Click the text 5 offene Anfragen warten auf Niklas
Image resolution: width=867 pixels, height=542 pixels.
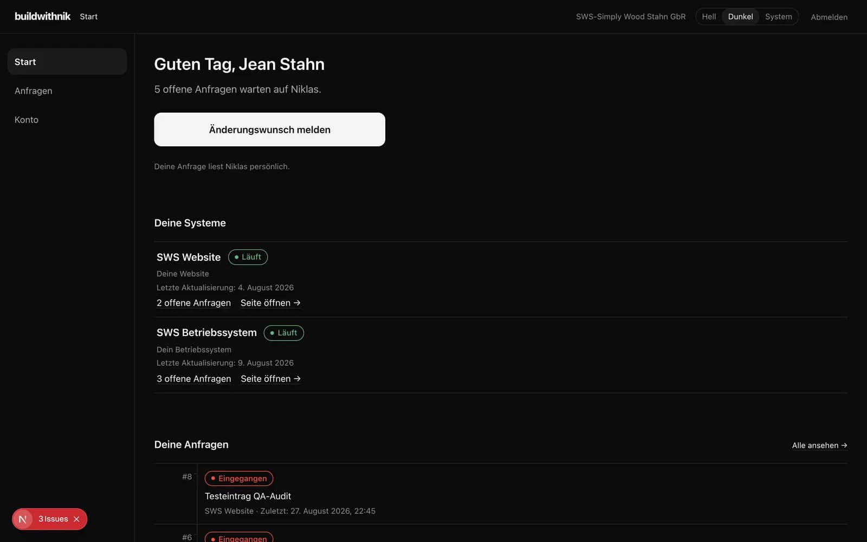238,89
